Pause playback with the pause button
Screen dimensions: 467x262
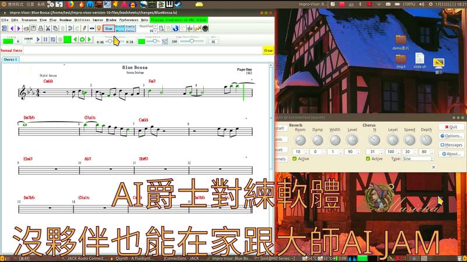click(x=46, y=39)
